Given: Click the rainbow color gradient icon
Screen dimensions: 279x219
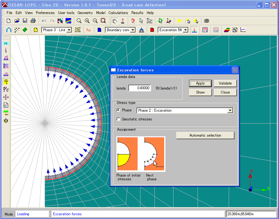Looking at the screenshot, I should point(68,21).
